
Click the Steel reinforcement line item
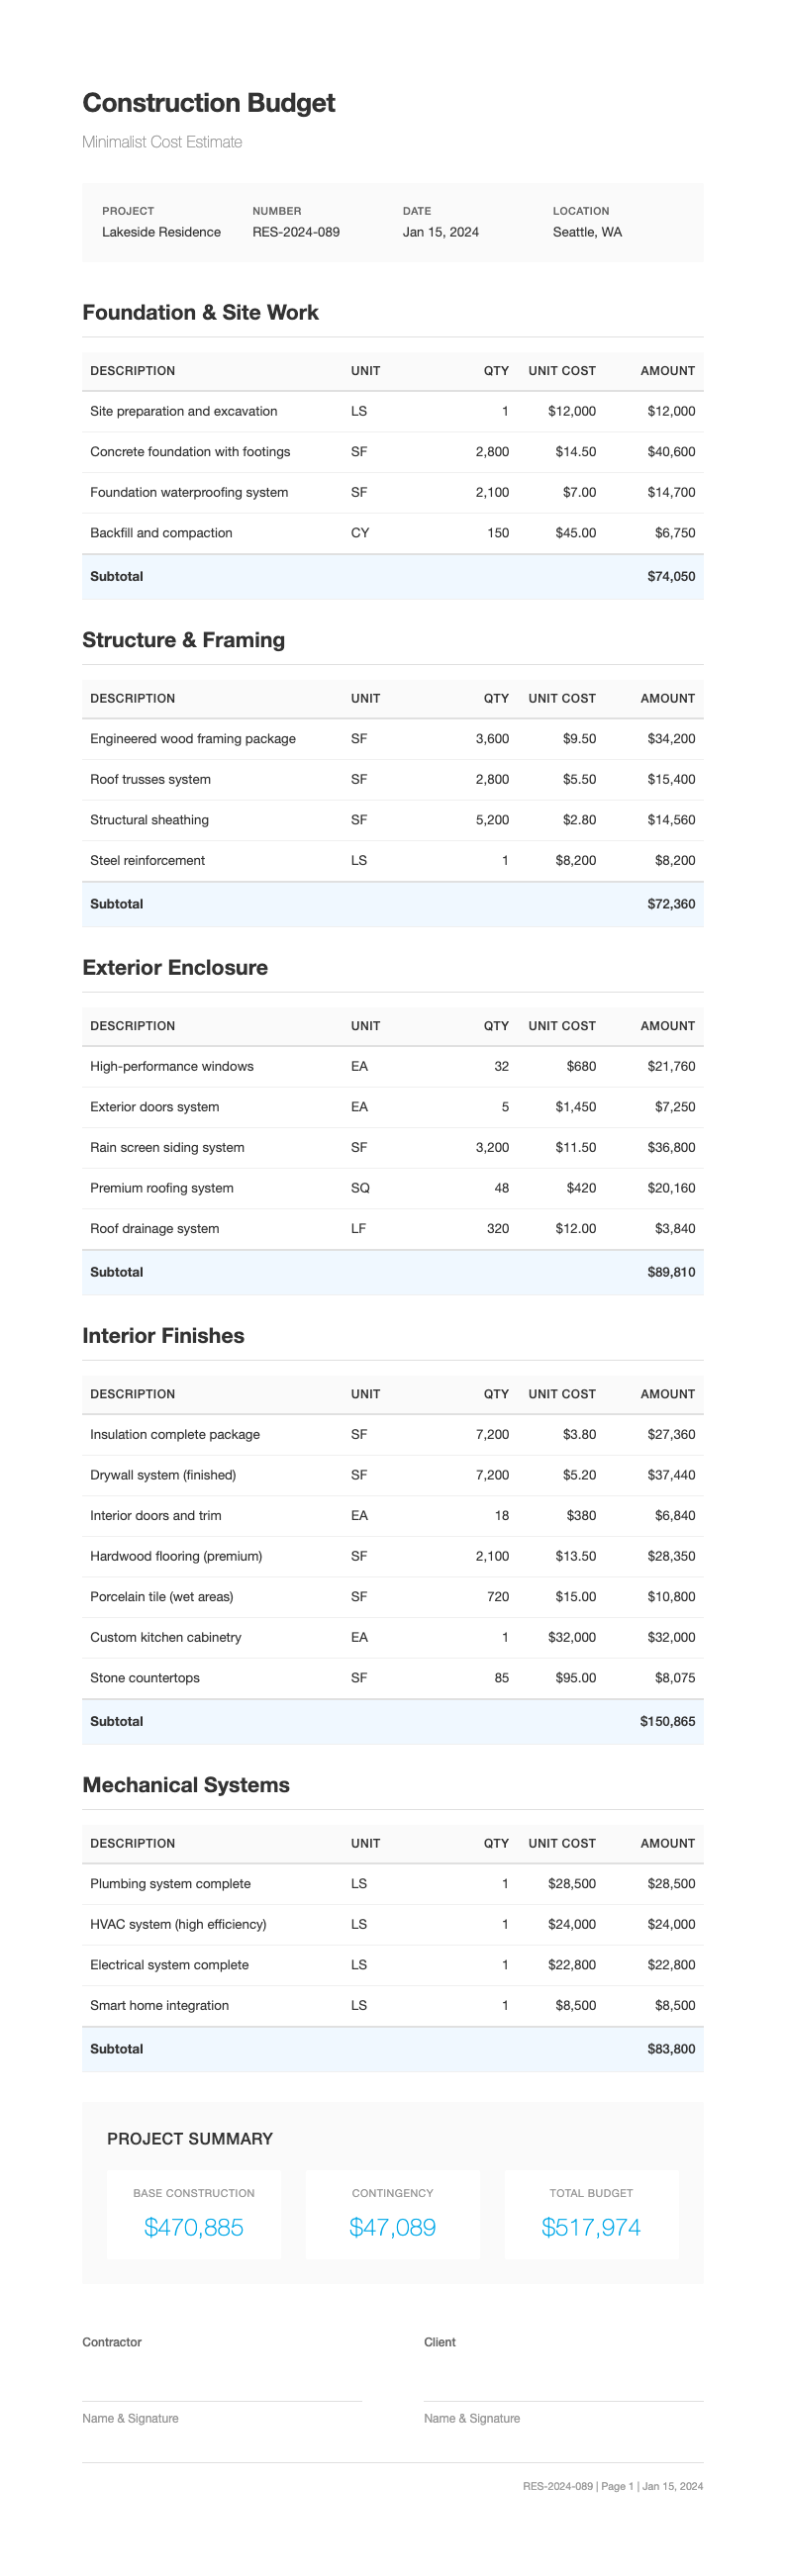tap(147, 861)
